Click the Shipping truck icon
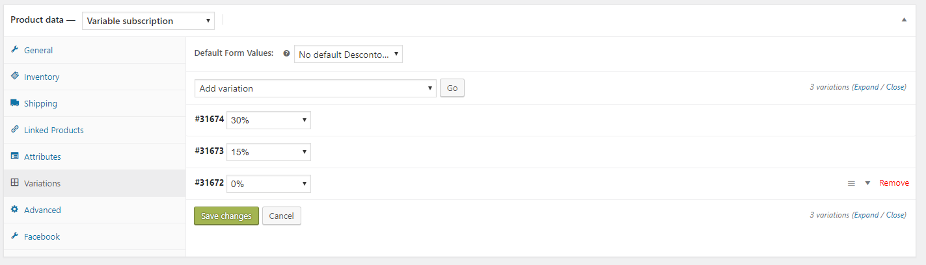The height and width of the screenshot is (265, 926). point(14,103)
